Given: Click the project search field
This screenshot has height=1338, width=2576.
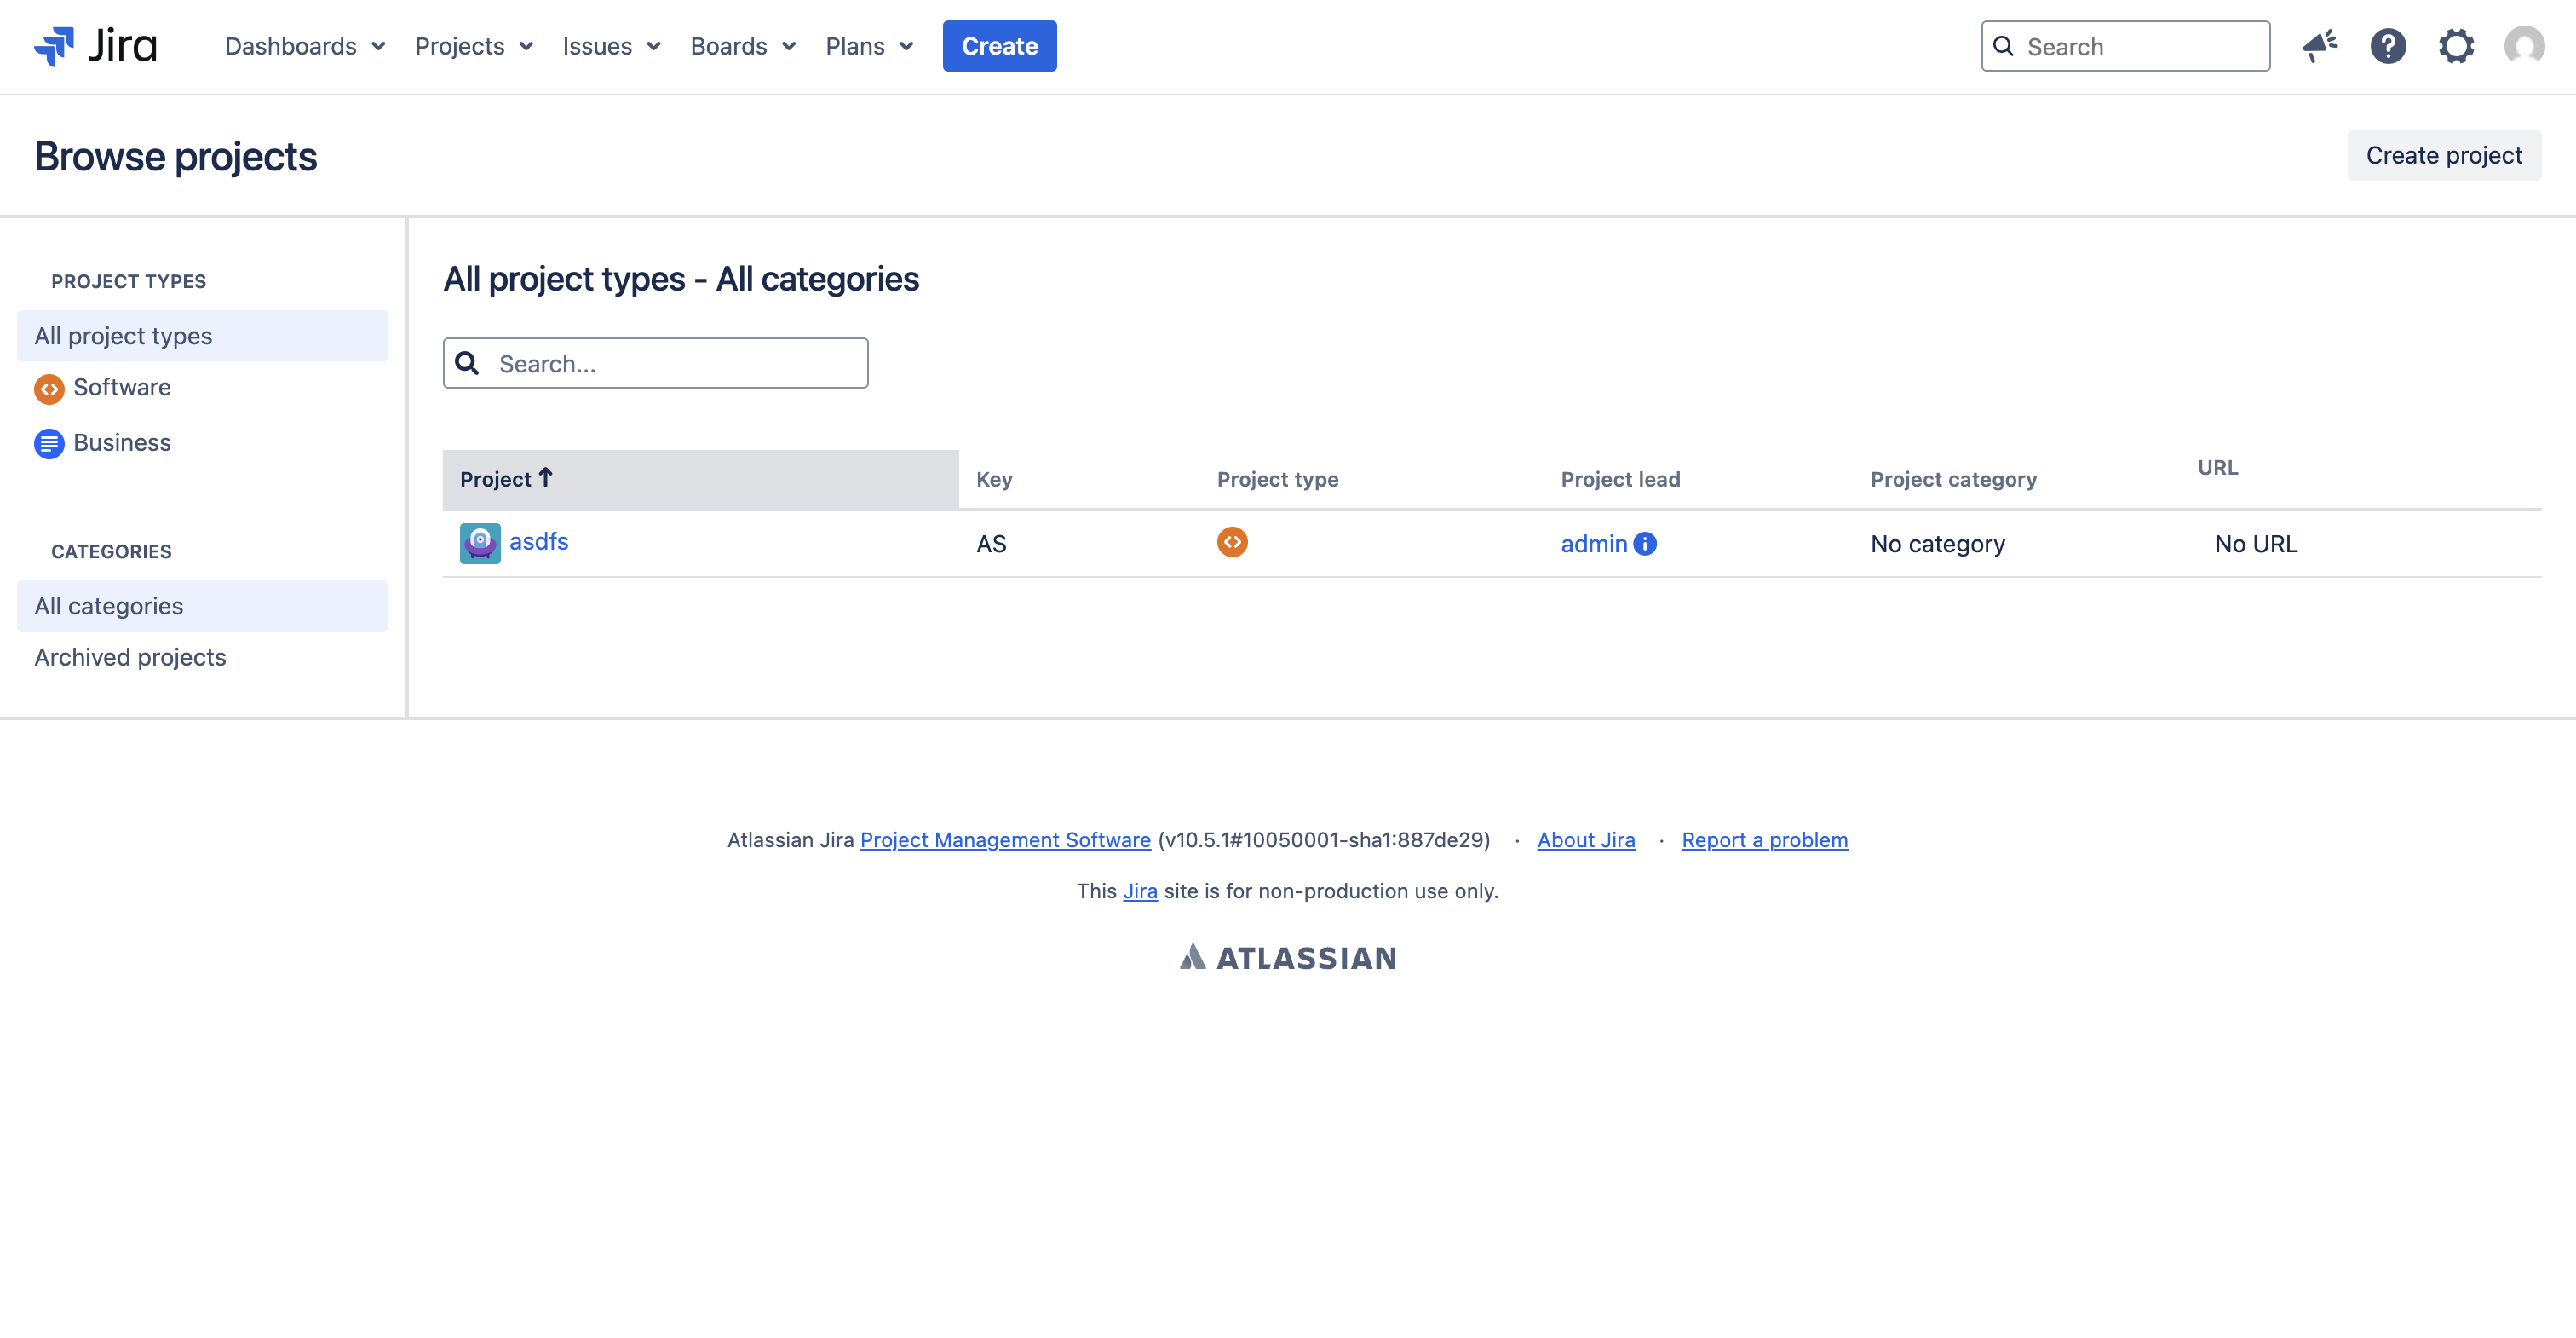Looking at the screenshot, I should pos(655,363).
